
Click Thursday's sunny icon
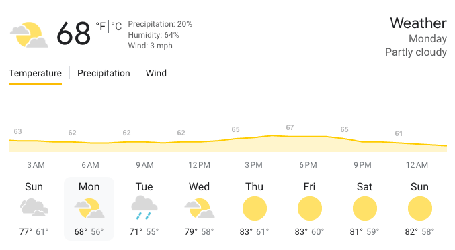point(255,208)
